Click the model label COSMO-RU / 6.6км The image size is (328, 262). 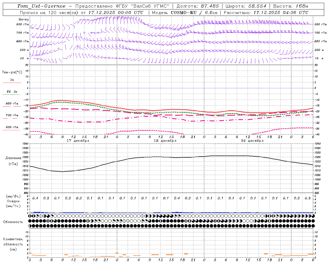tap(194, 13)
